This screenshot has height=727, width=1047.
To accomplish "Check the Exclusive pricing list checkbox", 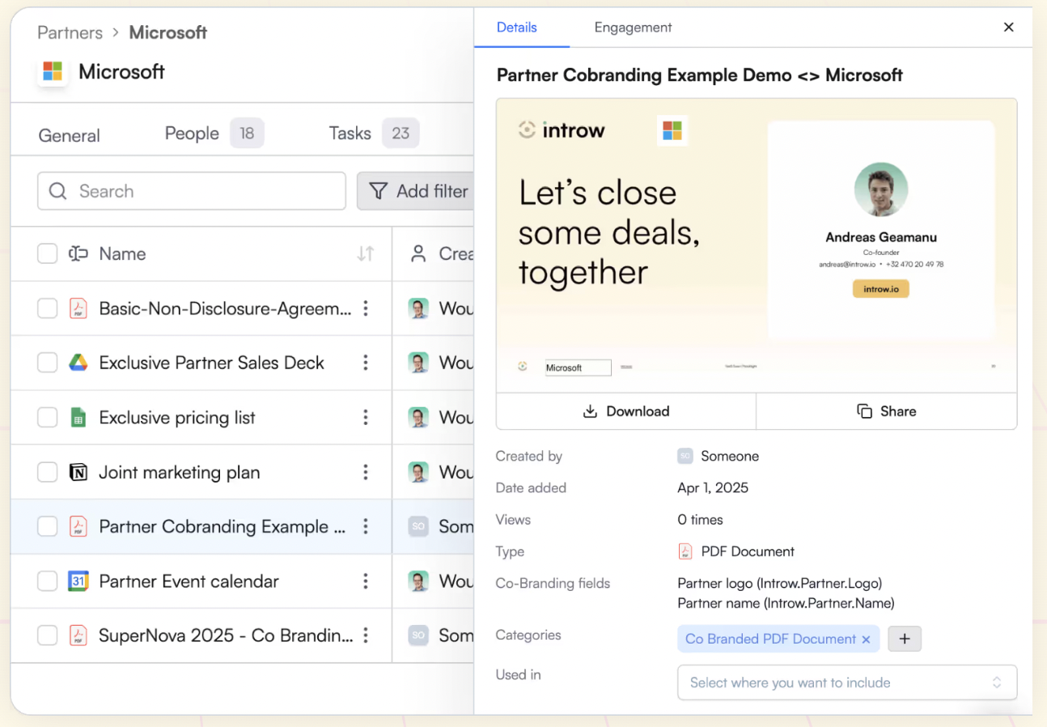I will click(48, 418).
